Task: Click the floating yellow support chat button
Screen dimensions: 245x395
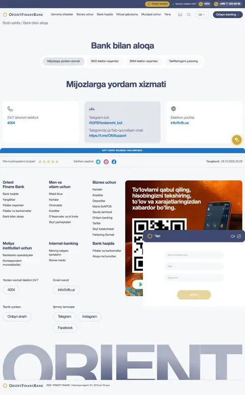Action: [237, 140]
